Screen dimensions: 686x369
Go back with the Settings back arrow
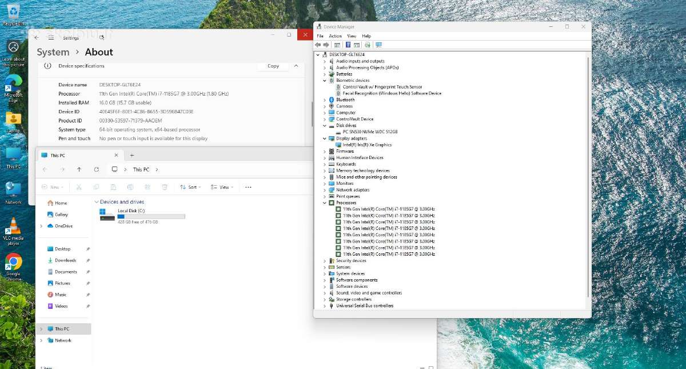coord(36,37)
